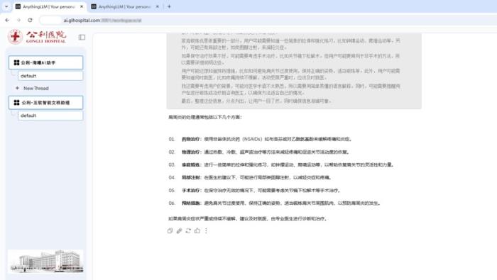Viewport: 497px width, 280px height.
Task: Open the more options menu below response
Action: [206, 230]
